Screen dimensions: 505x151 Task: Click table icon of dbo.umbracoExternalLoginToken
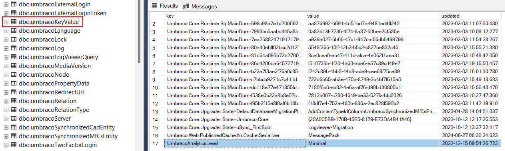[14, 13]
